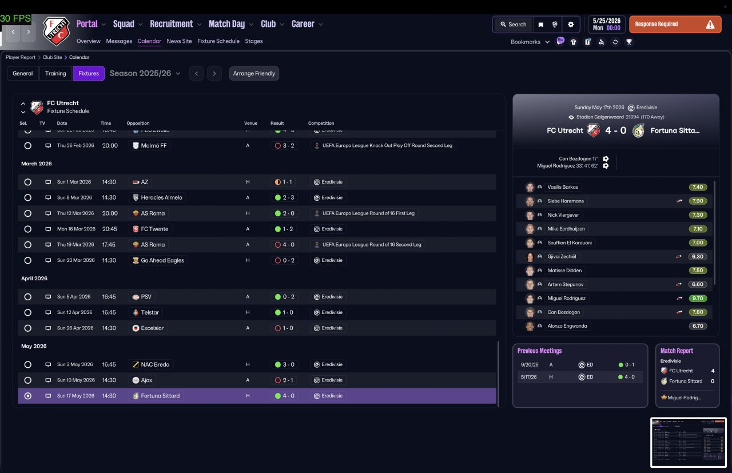The width and height of the screenshot is (732, 473).
Task: Open the Bookmarks dropdown
Action: (530, 42)
